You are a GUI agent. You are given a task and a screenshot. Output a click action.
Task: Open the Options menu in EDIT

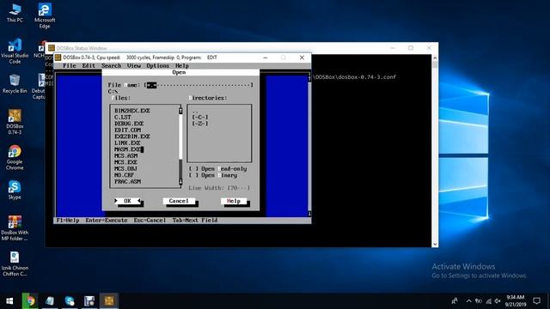pyautogui.click(x=157, y=65)
